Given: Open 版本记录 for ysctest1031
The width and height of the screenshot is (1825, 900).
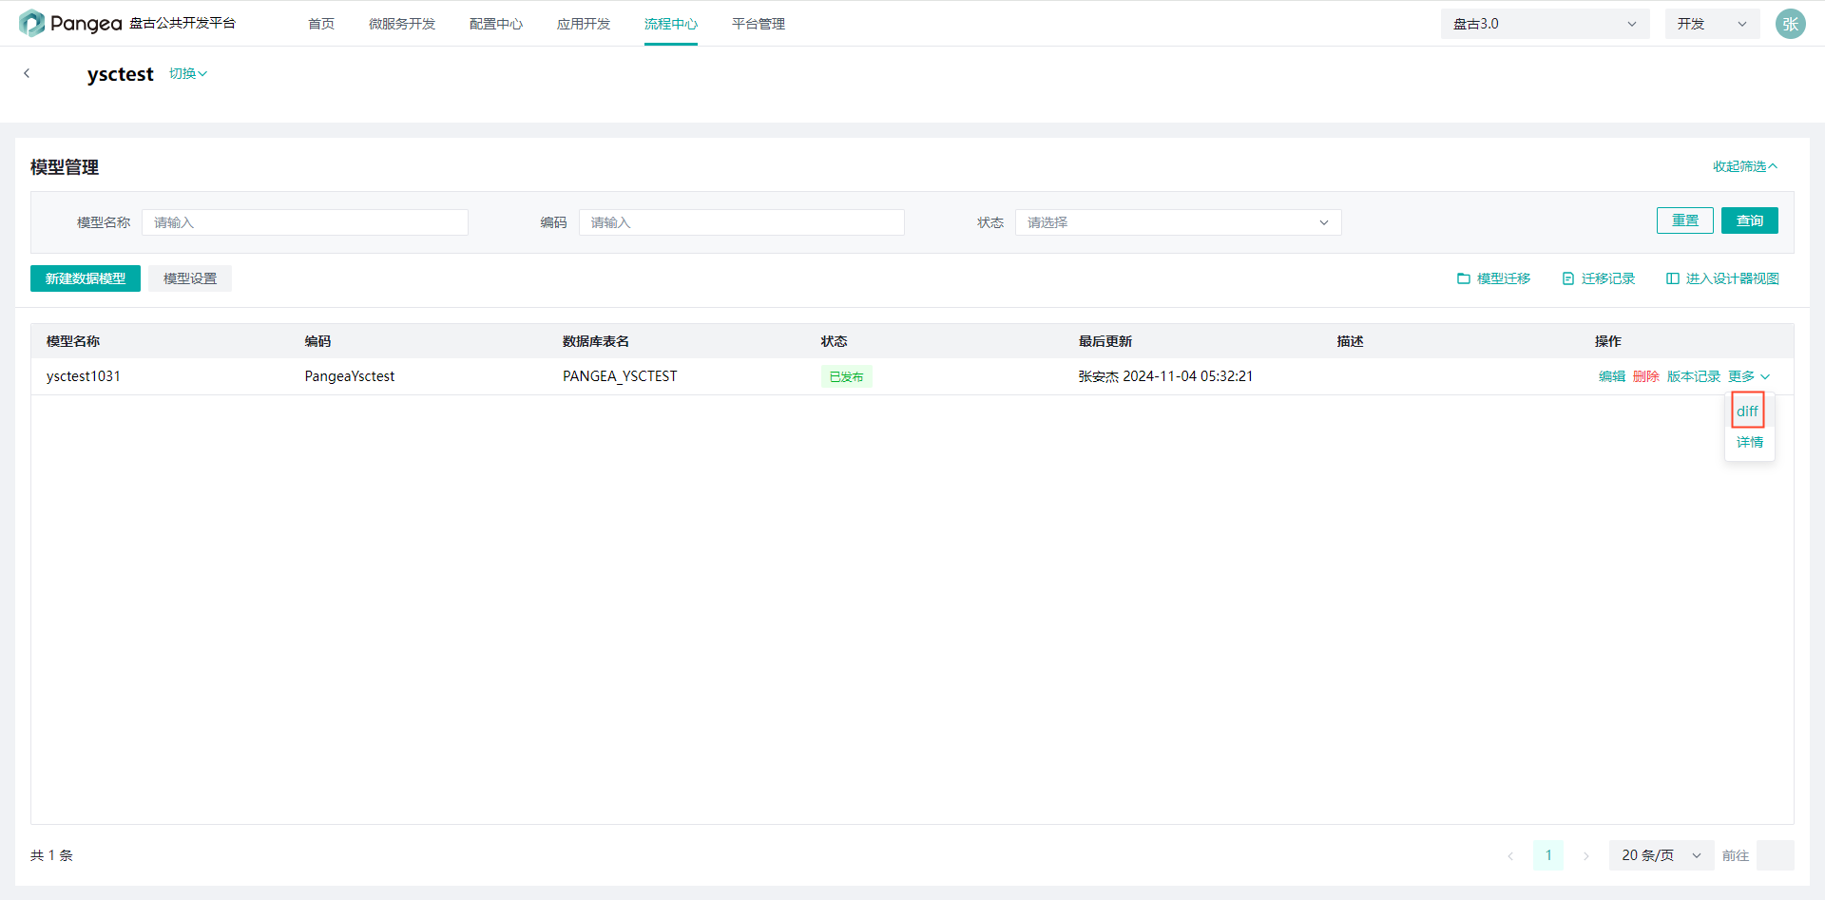Looking at the screenshot, I should [x=1694, y=376].
